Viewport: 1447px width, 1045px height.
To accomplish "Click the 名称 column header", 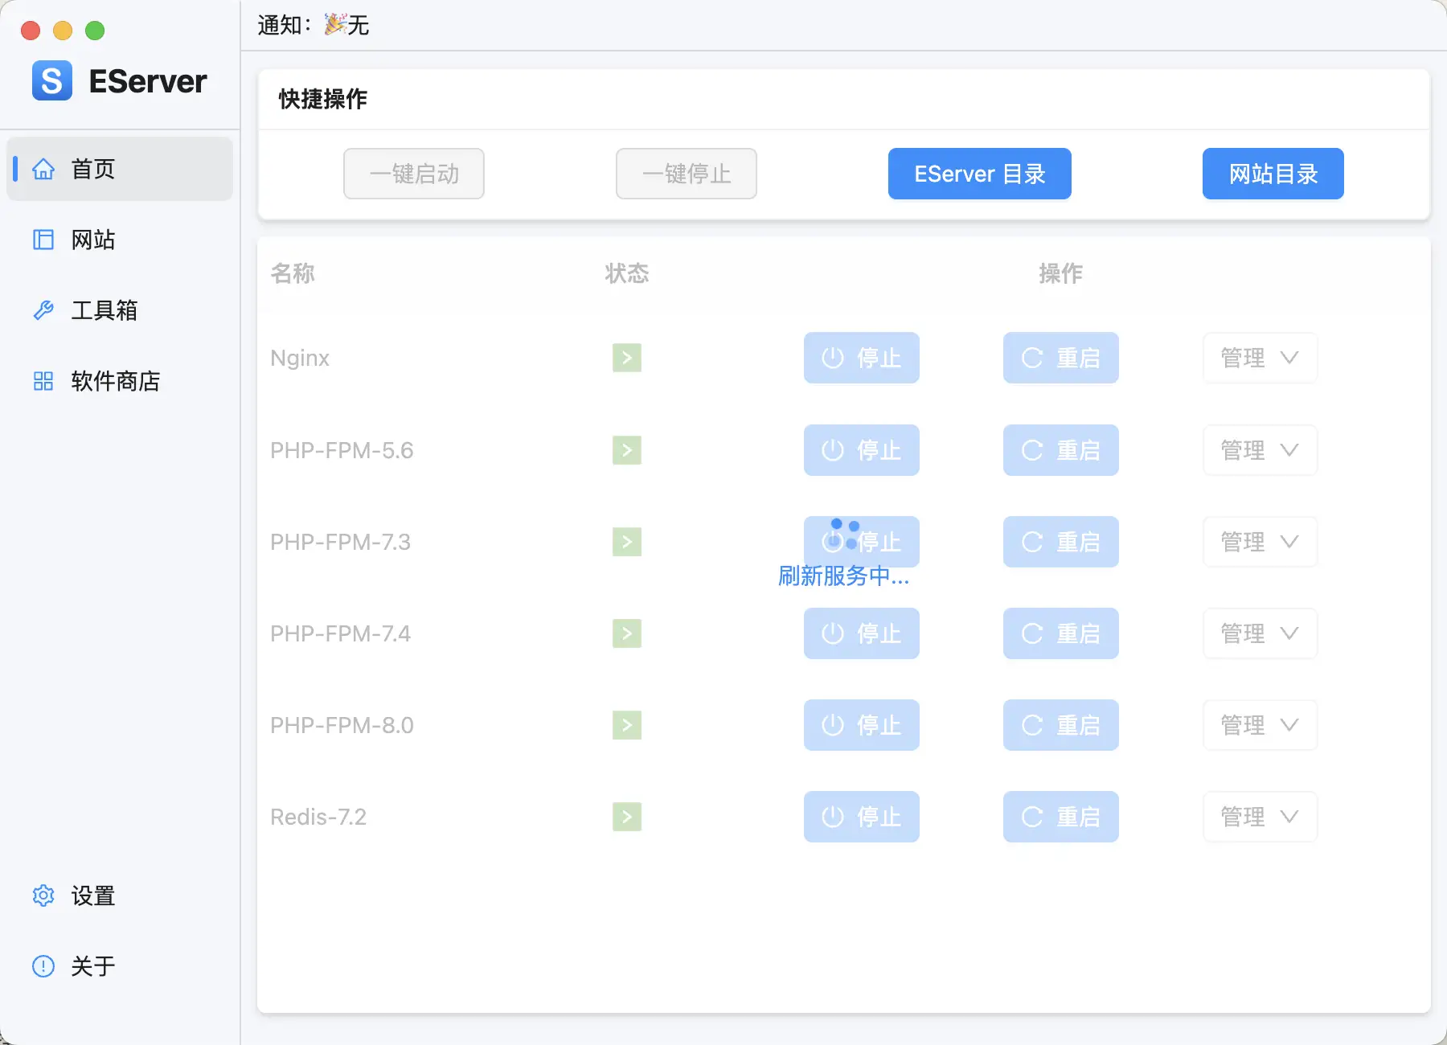I will [293, 273].
